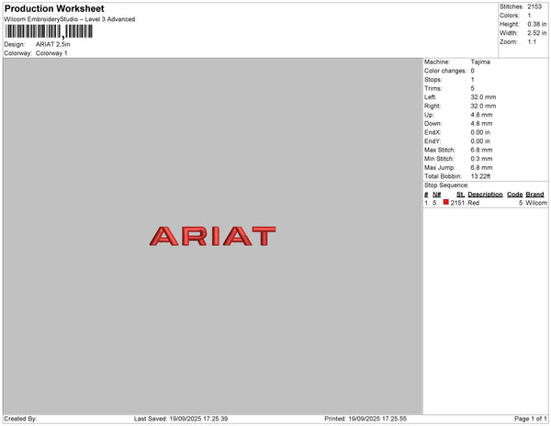This screenshot has height=426, width=551.
Task: Click the barcode under the worksheet title
Action: click(49, 31)
